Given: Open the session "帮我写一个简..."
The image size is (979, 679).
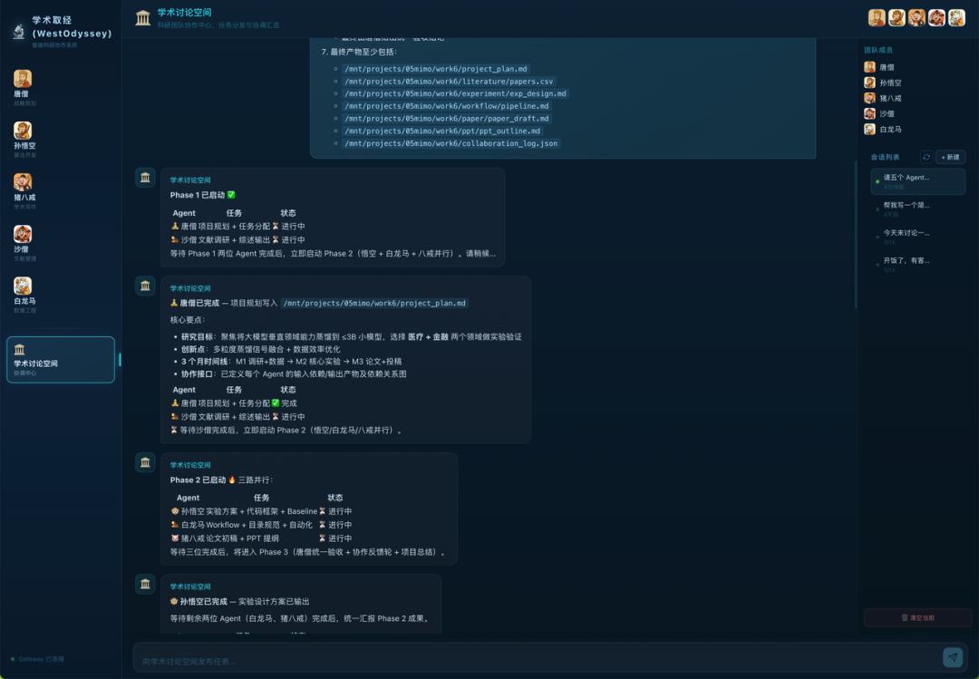Looking at the screenshot, I should [917, 209].
